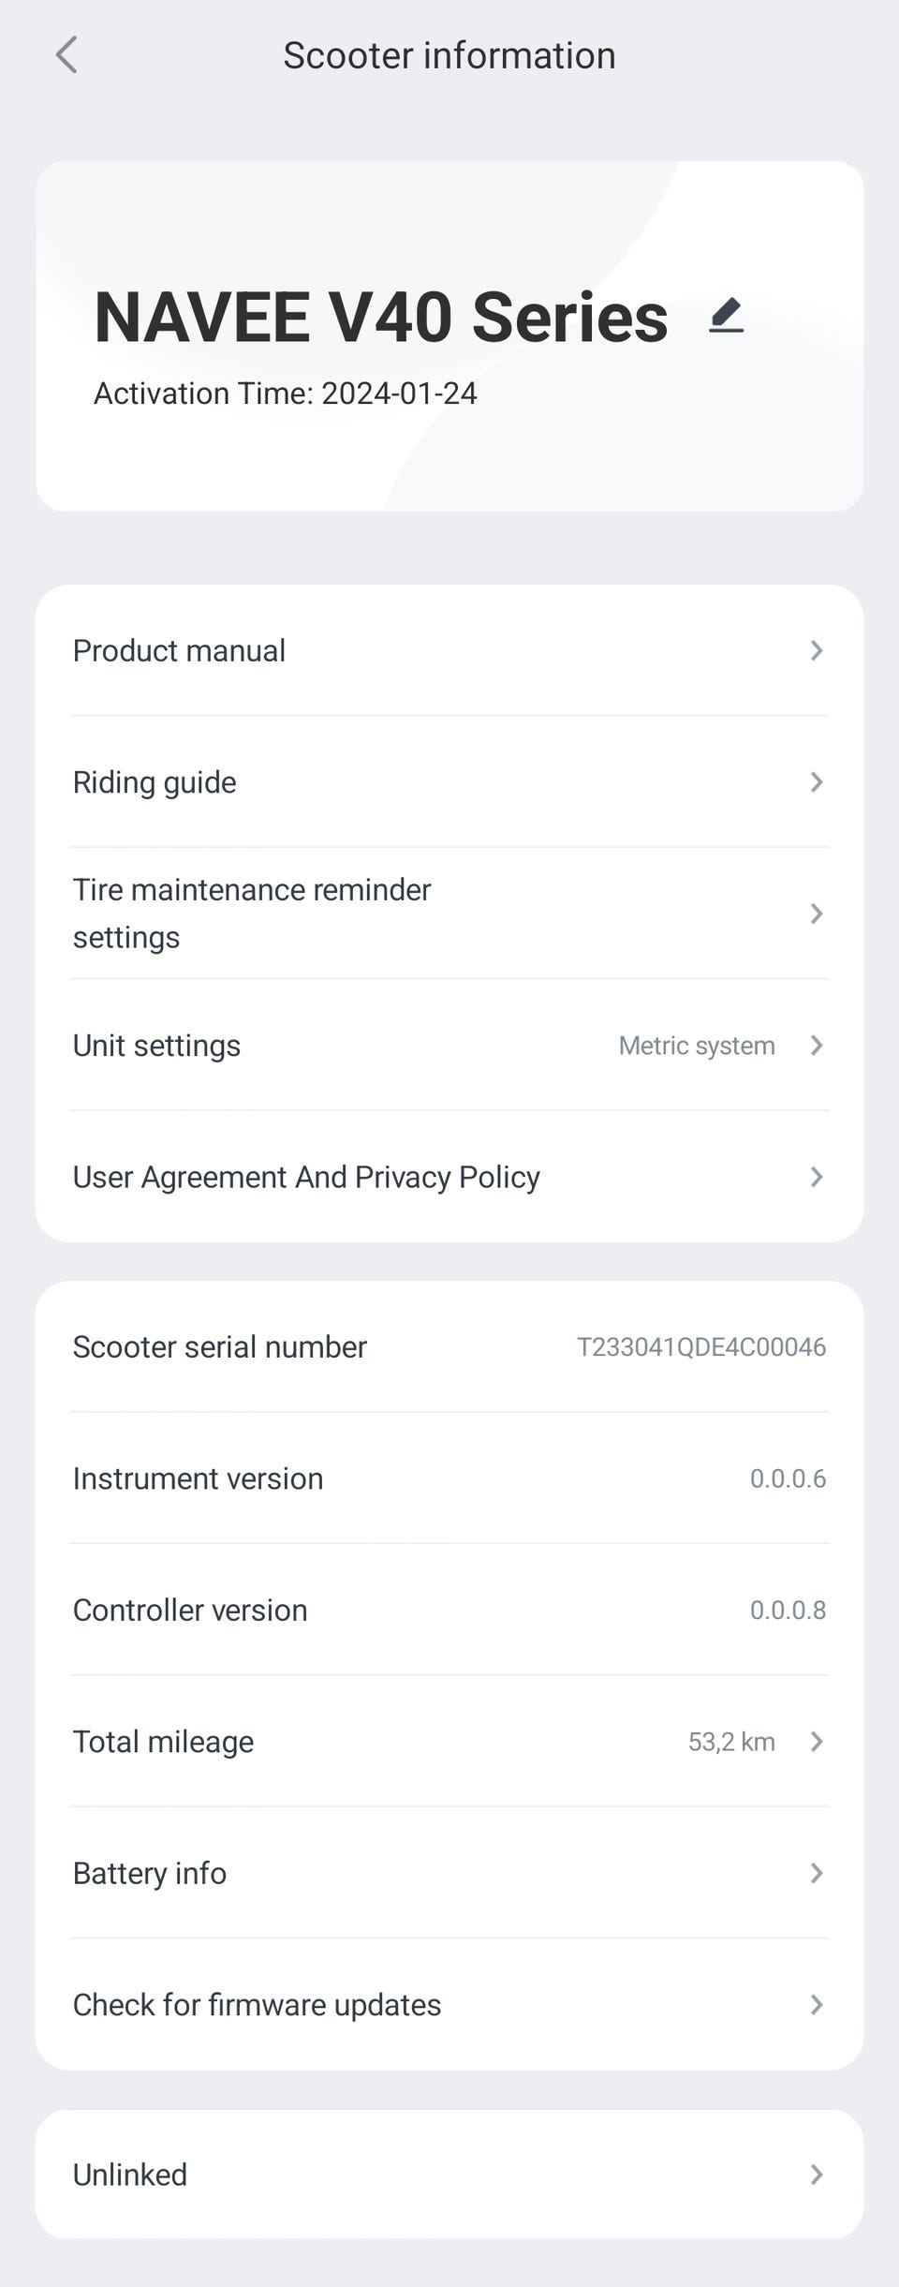Image resolution: width=899 pixels, height=2287 pixels.
Task: Change the Metric system unit setting
Action: 697,1046
